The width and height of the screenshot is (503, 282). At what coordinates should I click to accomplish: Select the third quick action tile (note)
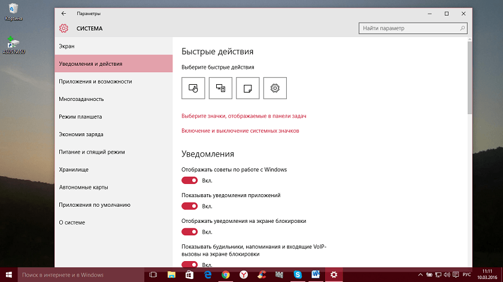pyautogui.click(x=248, y=88)
